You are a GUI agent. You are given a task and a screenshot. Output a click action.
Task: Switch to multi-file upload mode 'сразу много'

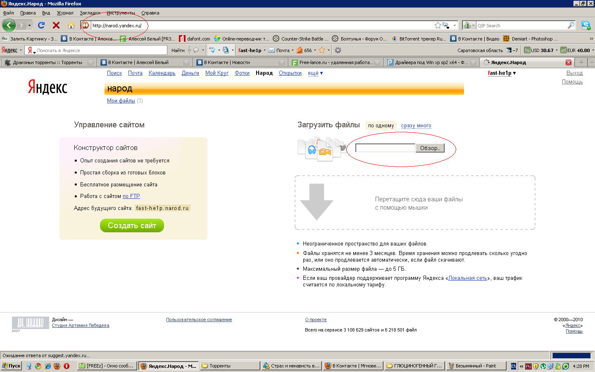416,126
